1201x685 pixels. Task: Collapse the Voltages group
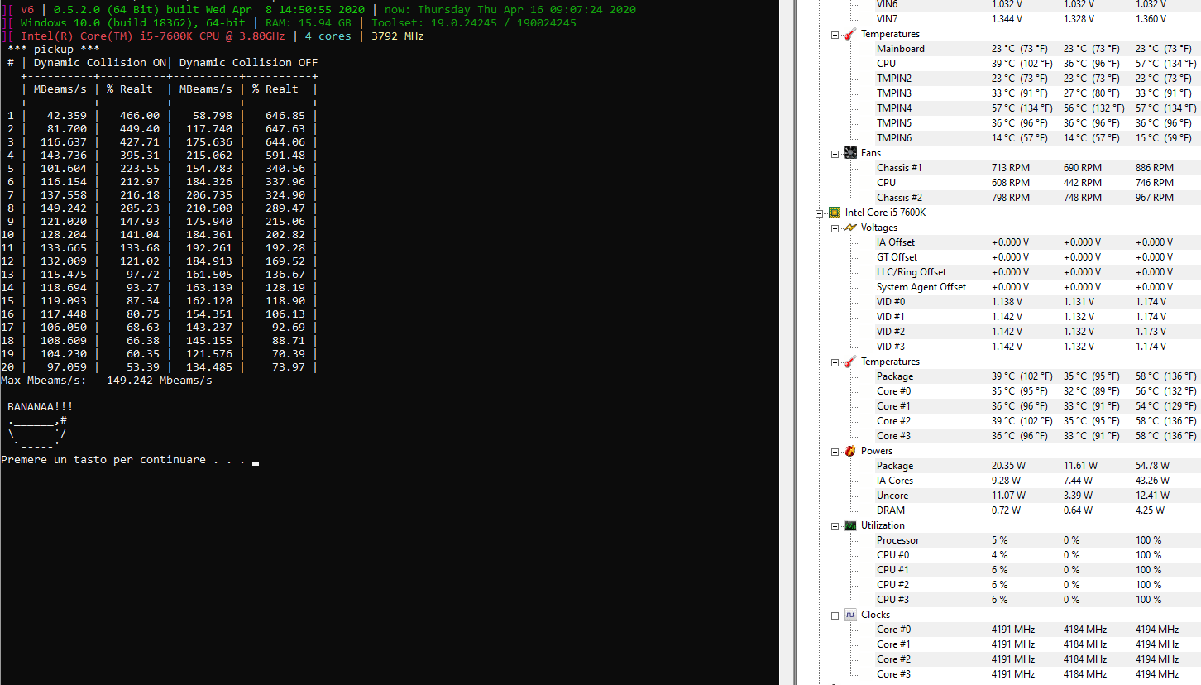click(x=835, y=228)
